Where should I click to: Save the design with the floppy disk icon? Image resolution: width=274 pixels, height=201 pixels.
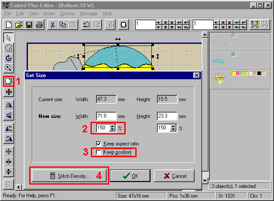point(29,25)
